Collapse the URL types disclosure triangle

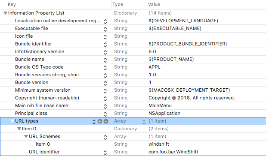12,121
